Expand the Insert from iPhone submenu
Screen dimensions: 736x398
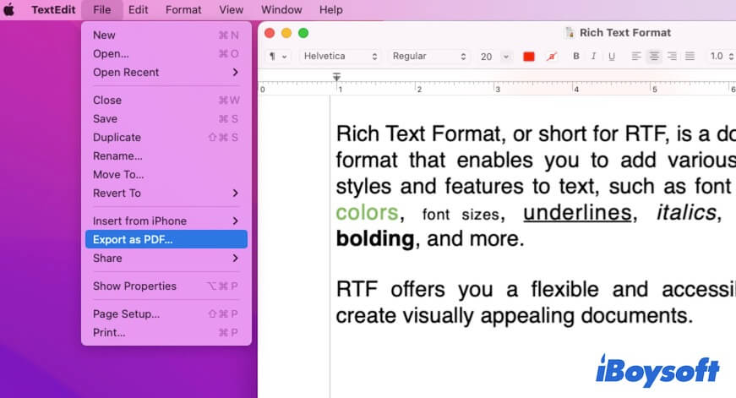click(166, 221)
